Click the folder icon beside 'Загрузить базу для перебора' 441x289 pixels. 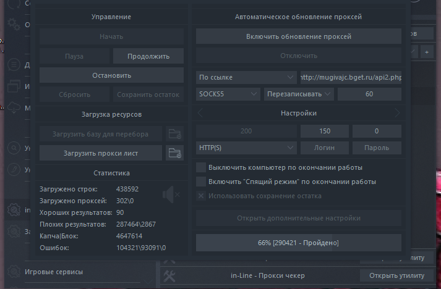[x=174, y=133]
